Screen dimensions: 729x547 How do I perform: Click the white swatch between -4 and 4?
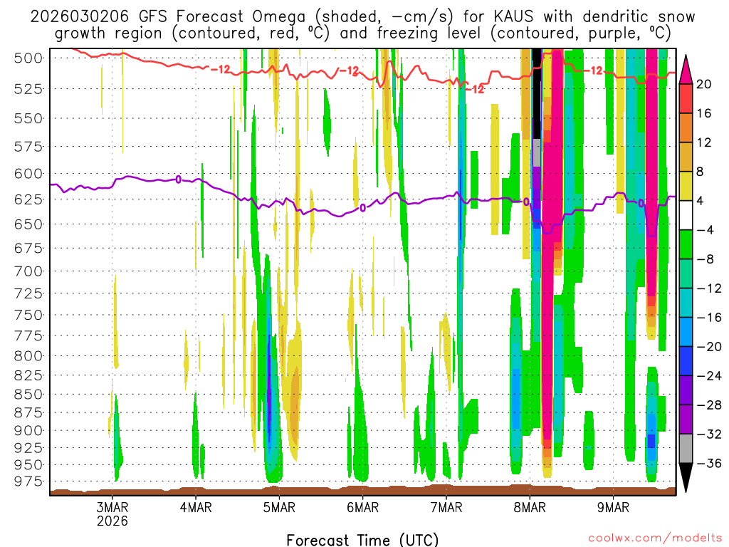[686, 215]
